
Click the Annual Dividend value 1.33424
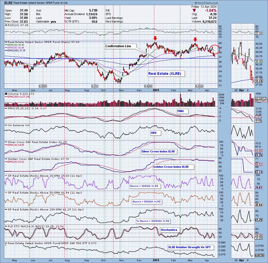[x=92, y=14]
